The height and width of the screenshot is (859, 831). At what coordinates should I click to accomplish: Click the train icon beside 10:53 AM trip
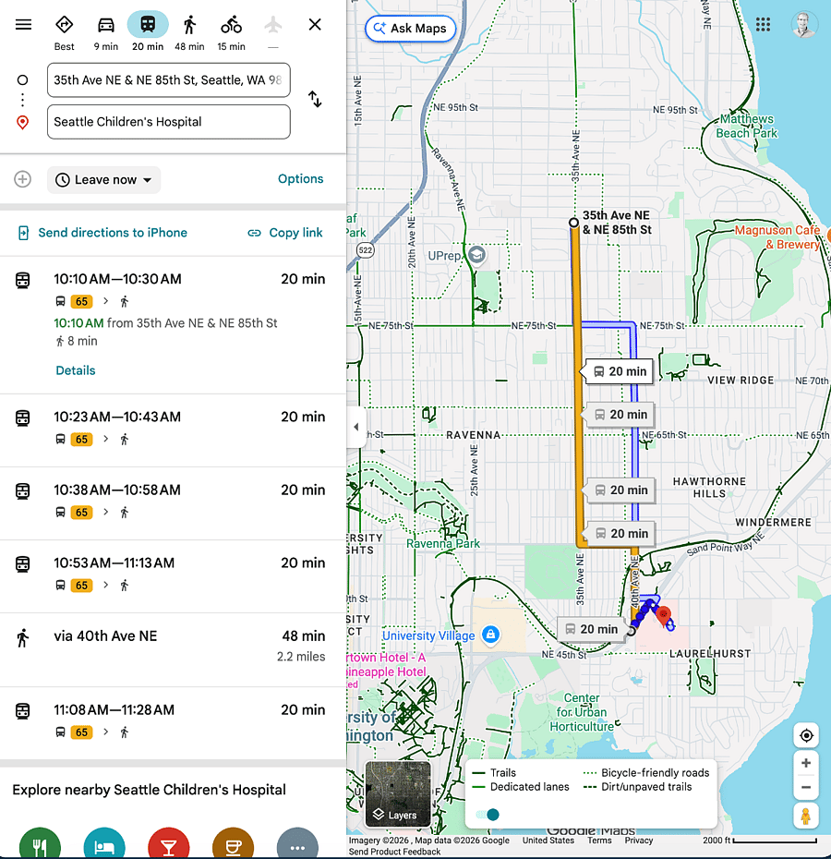pos(22,563)
